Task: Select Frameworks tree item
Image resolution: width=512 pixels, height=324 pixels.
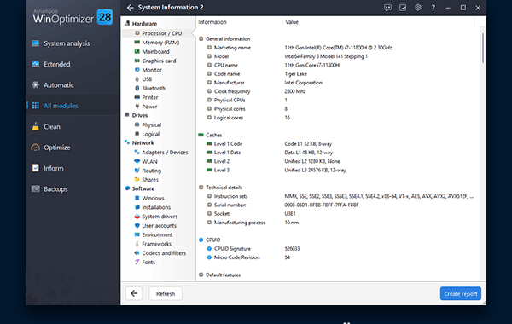Action: point(156,243)
